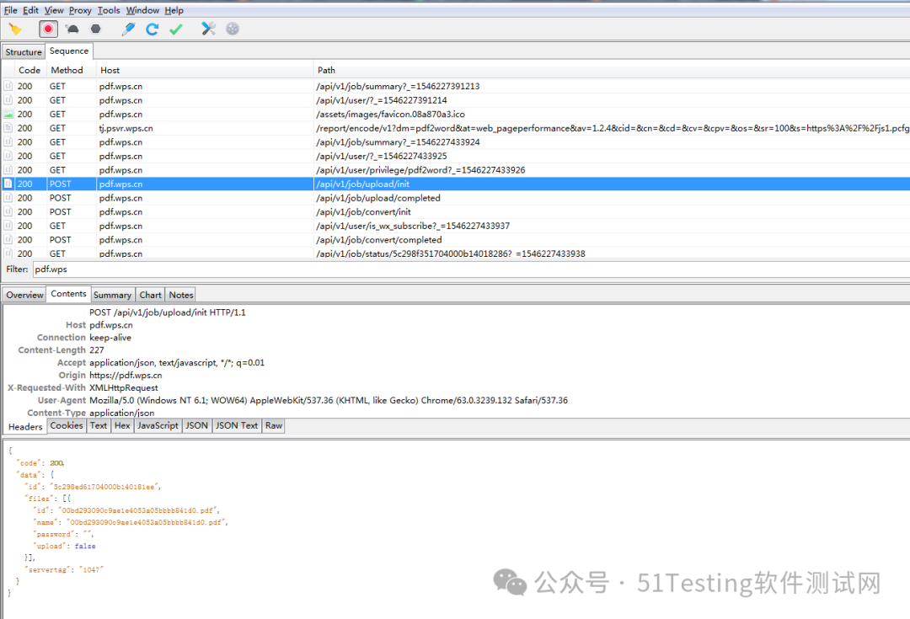Switch to the JSON Text sub-tab

[x=237, y=425]
